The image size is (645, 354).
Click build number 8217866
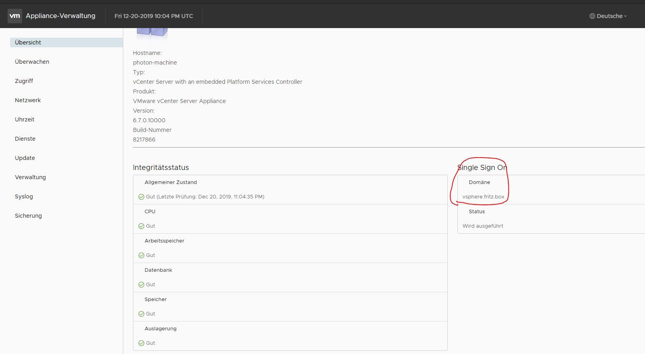[144, 140]
